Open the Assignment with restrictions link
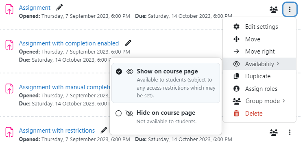Image resolution: width=305 pixels, height=146 pixels. (57, 131)
